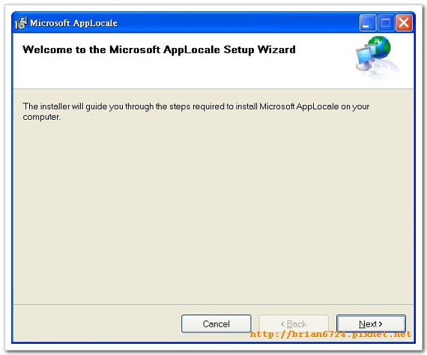Close the Microsoft AppLocale setup window
This screenshot has height=355, width=427.
click(404, 23)
